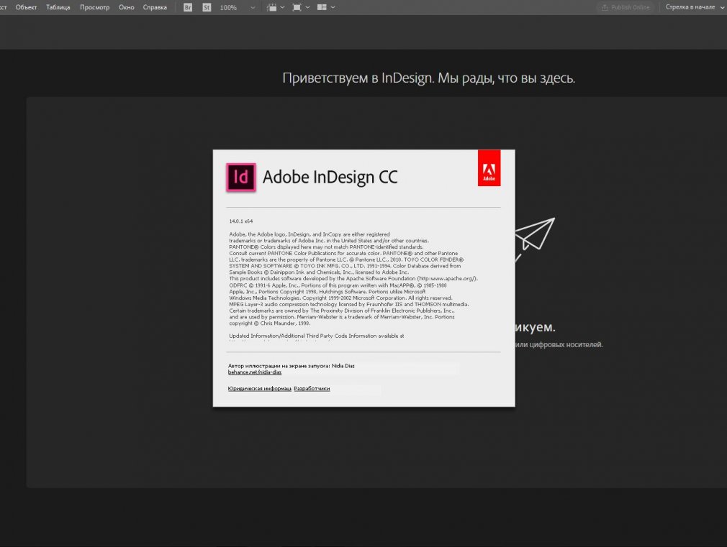Expand the 100% zoom level dropdown
Screen dimensions: 727x547
click(x=253, y=7)
